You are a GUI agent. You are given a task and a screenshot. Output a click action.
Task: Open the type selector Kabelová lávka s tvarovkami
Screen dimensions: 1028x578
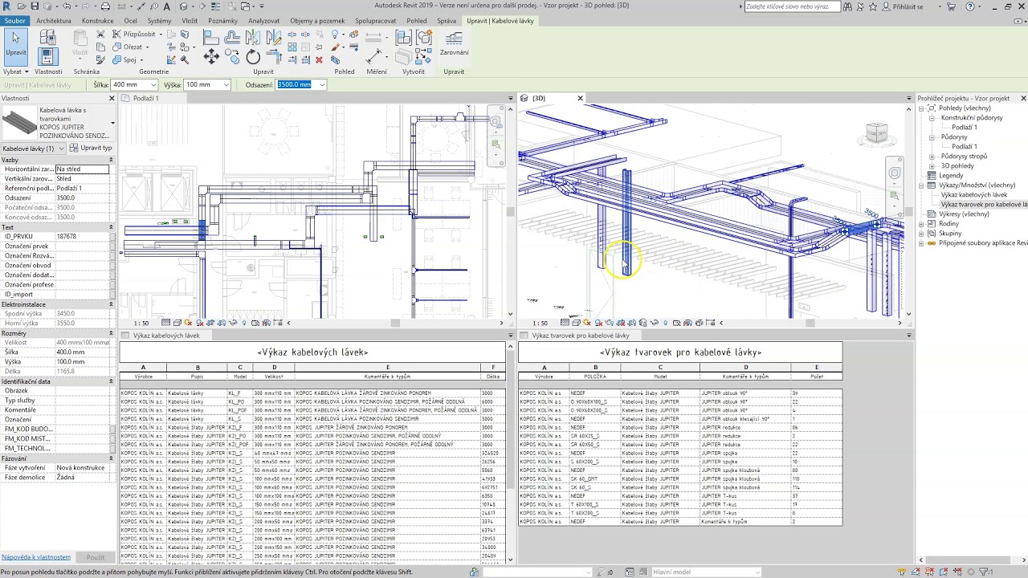point(58,123)
